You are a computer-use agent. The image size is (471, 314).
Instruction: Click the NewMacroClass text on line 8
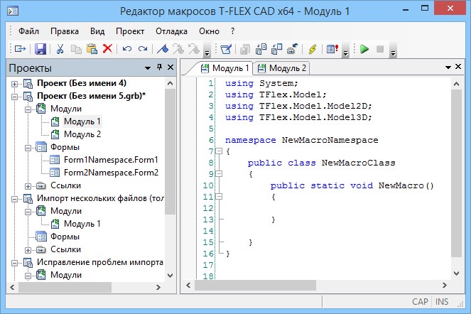point(358,163)
